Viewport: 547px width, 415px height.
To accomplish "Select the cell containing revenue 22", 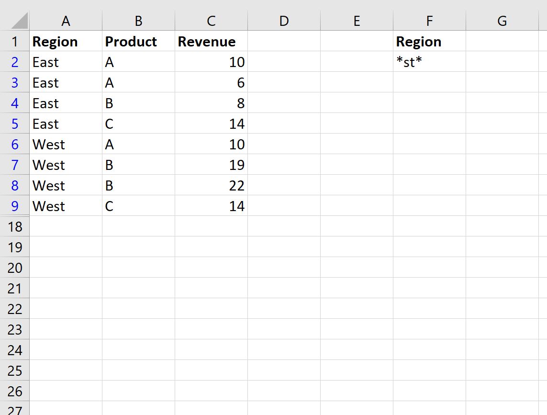I will point(211,185).
